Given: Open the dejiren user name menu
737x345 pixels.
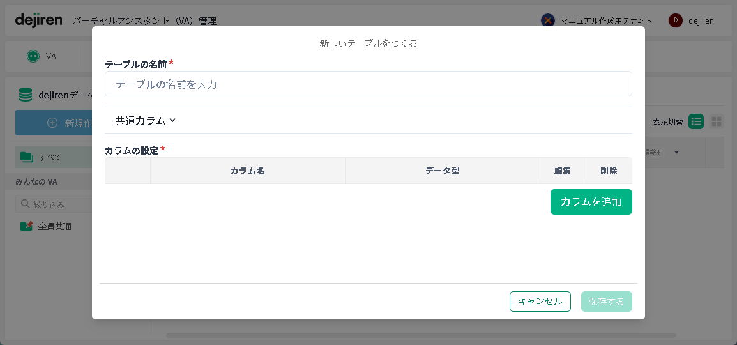Looking at the screenshot, I should click(x=701, y=20).
